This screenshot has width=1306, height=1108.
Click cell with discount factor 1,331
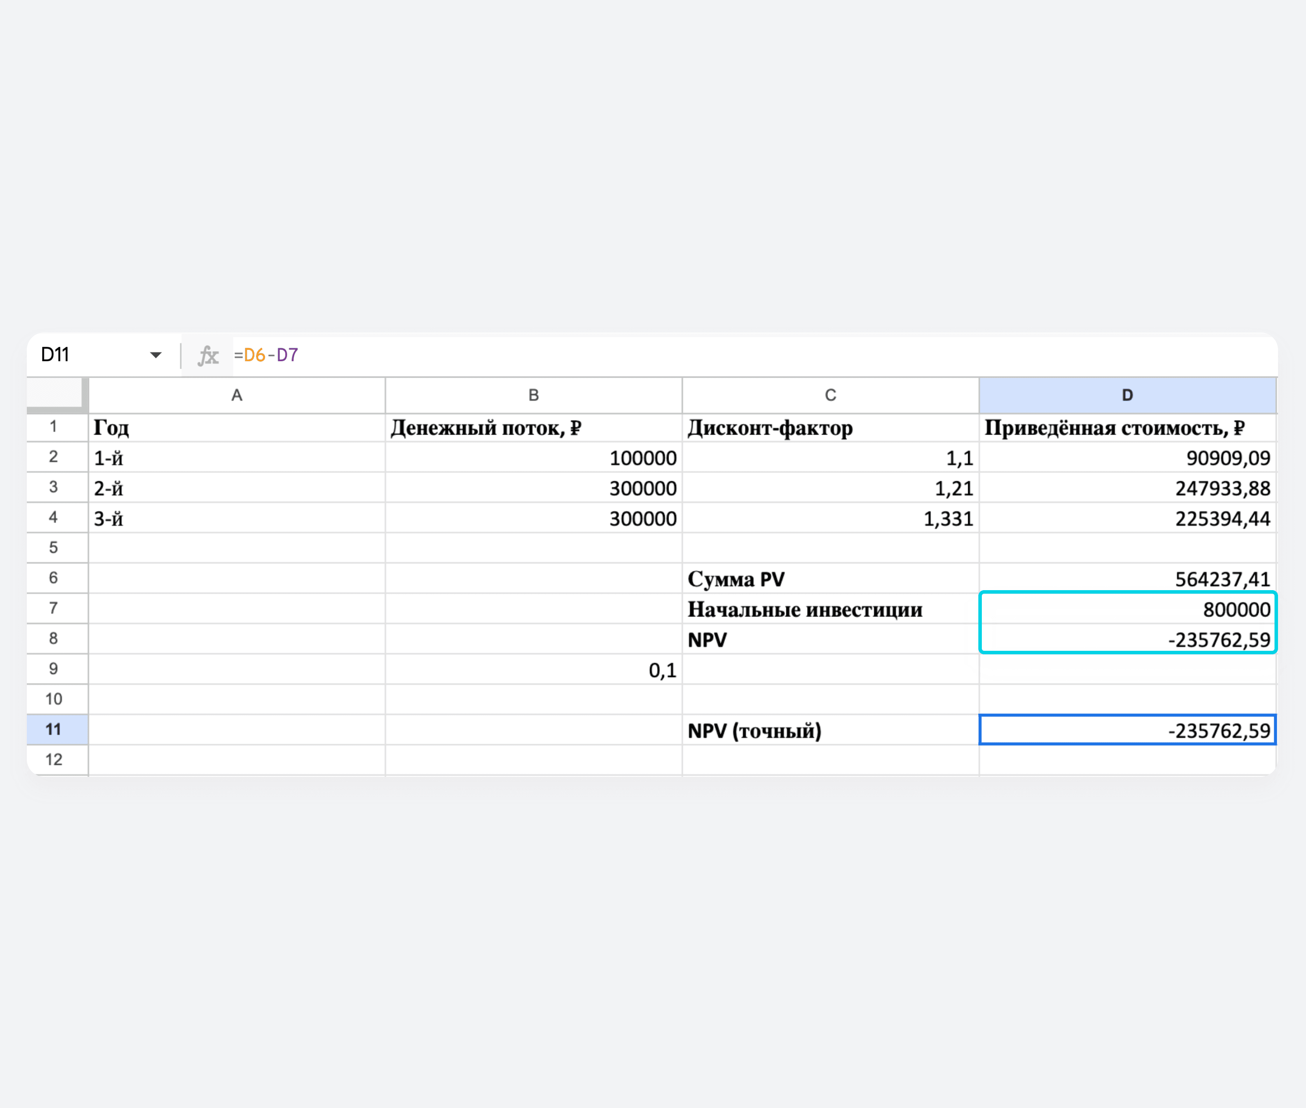(x=830, y=518)
